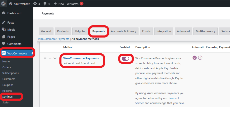Switch to the General tab
This screenshot has width=230, height=129.
pos(46,31)
